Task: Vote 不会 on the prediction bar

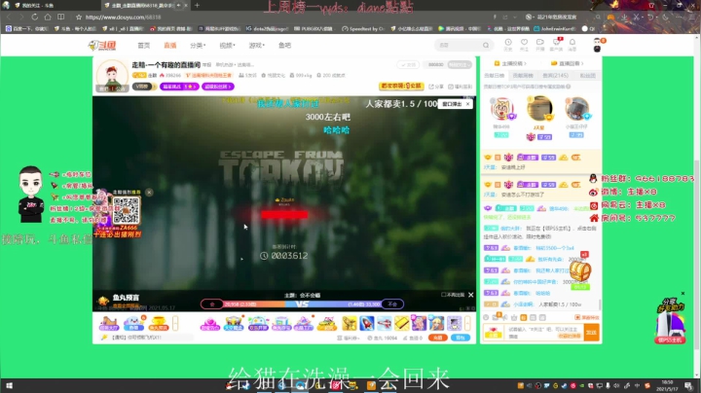Action: click(392, 304)
